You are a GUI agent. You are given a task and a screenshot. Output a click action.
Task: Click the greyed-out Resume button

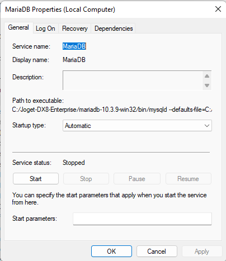click(189, 179)
